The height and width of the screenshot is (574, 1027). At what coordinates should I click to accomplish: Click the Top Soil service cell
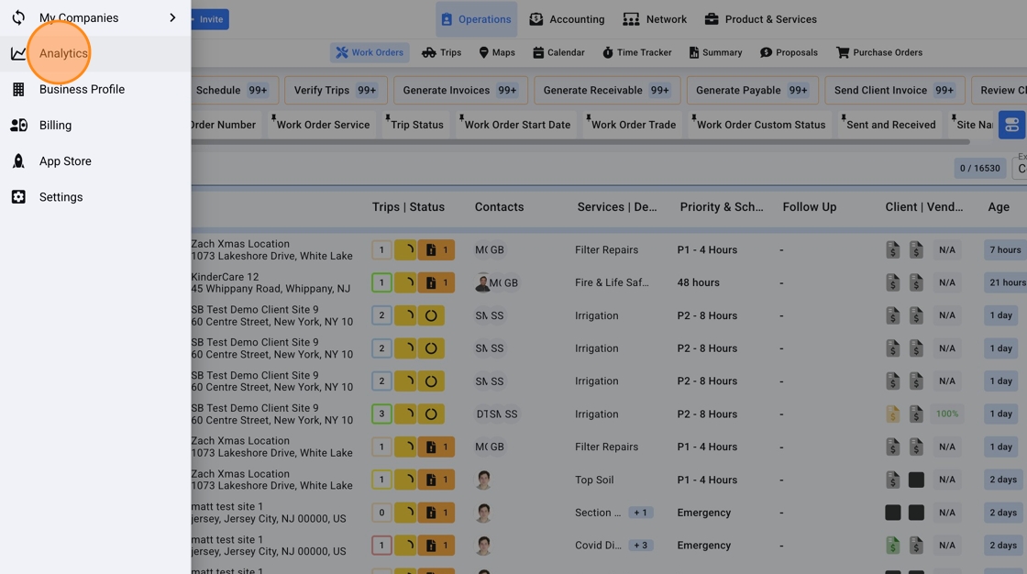pos(594,480)
